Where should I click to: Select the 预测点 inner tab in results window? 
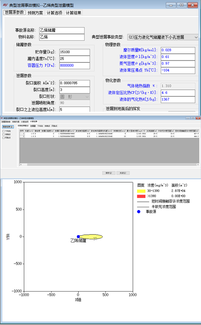(48, 126)
